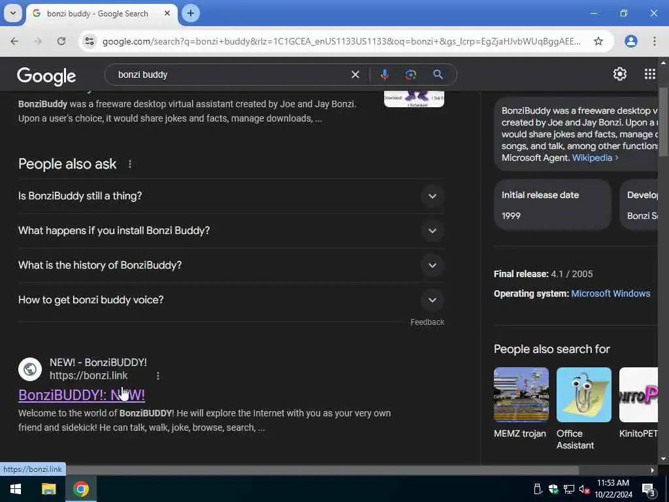Open Chrome three-dot menu

pyautogui.click(x=655, y=41)
